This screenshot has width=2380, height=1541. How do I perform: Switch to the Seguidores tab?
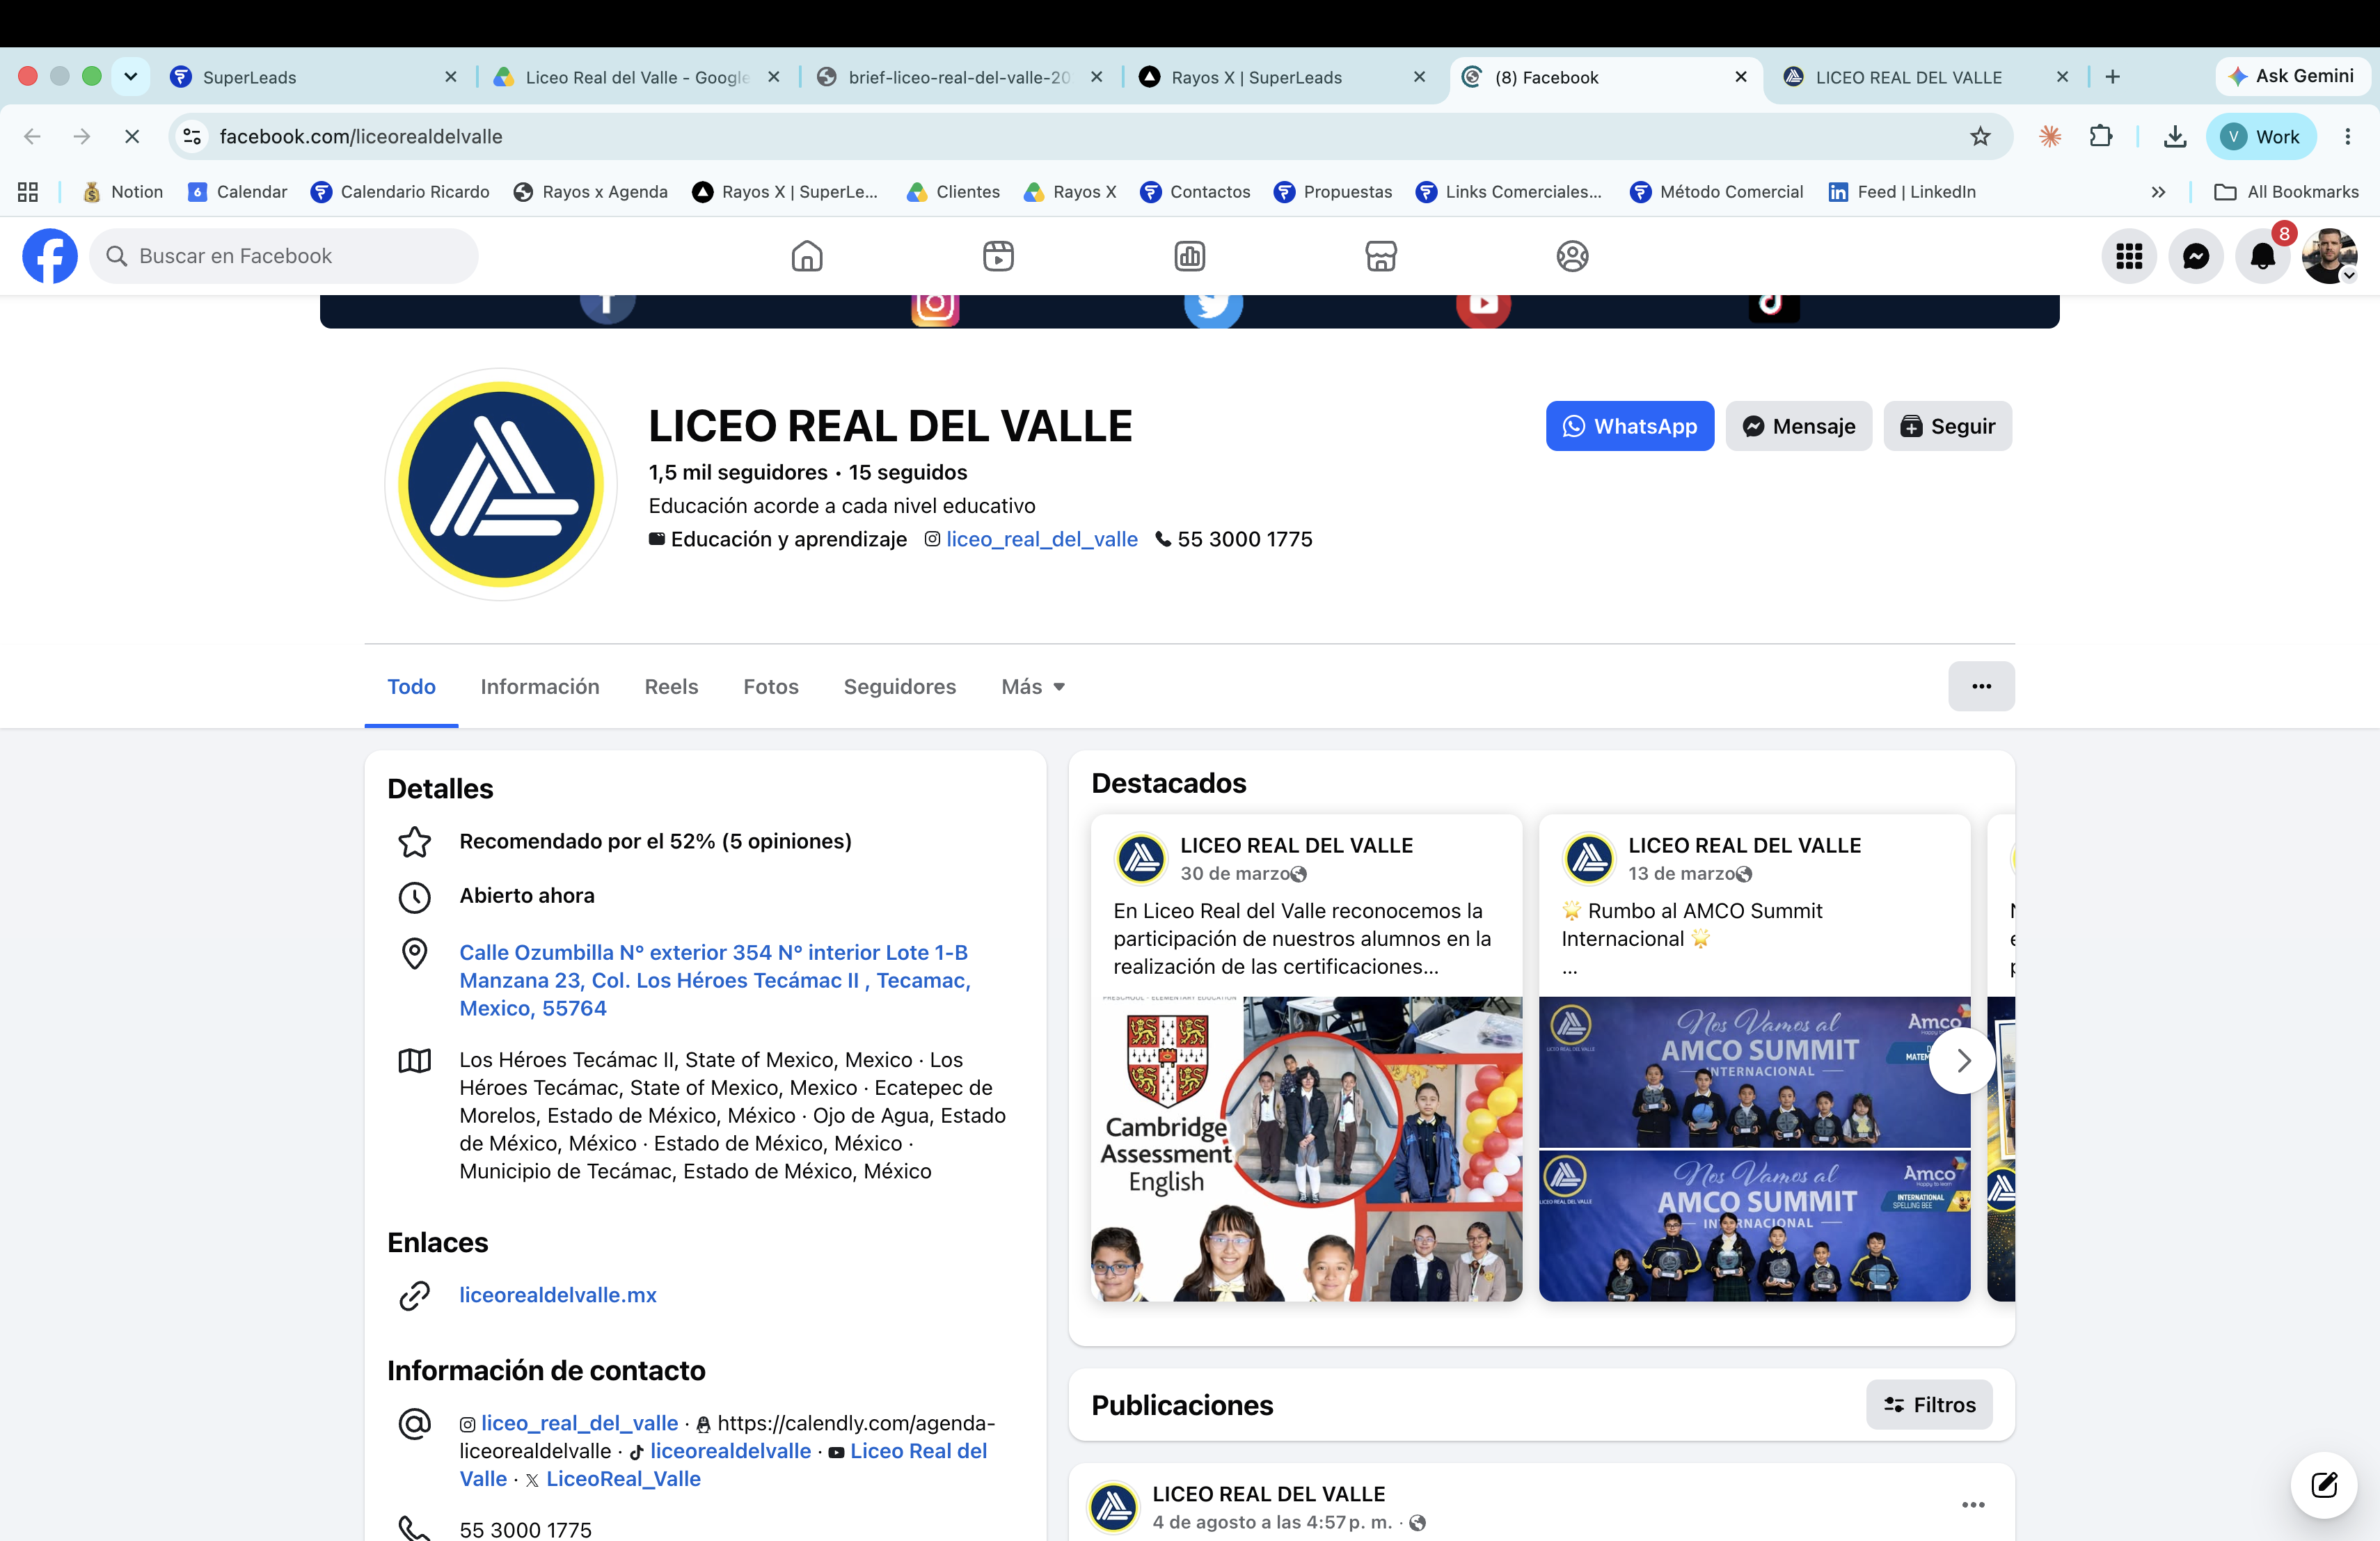click(x=900, y=686)
